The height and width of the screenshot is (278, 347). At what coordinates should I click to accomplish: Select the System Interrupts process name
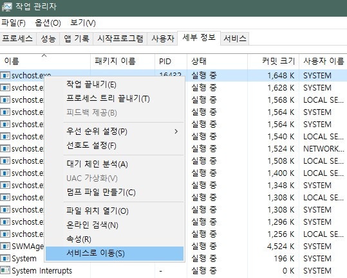click(x=42, y=271)
